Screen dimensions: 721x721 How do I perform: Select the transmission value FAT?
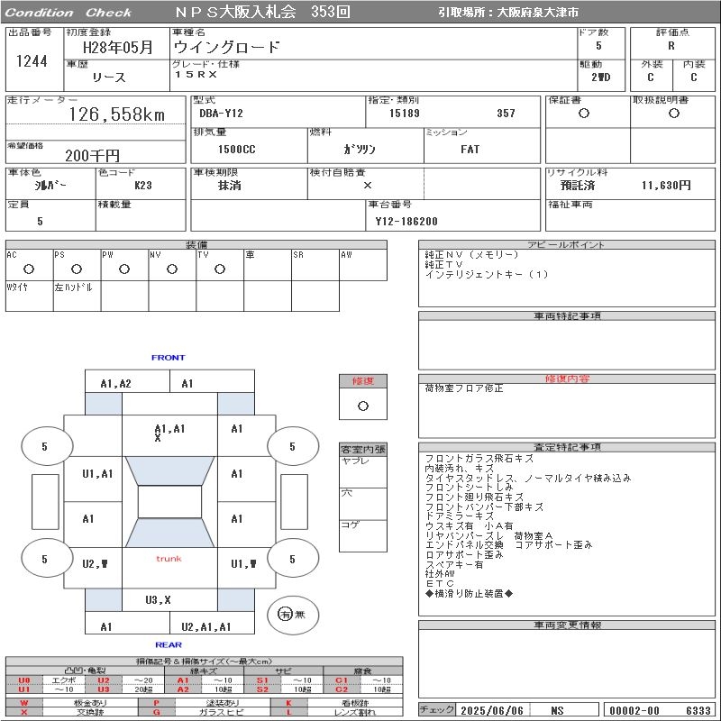point(470,149)
